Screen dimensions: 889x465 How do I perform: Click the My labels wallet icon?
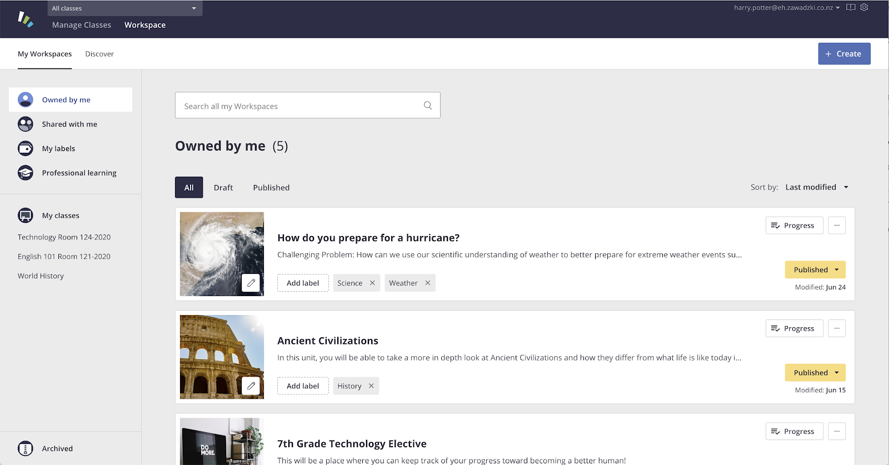pyautogui.click(x=26, y=148)
